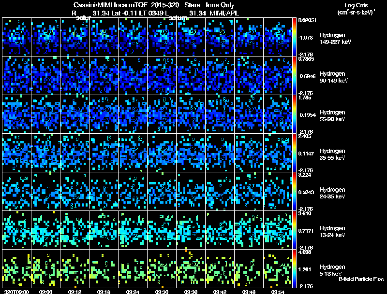Click the 1.785 color scale value
This screenshot has width=387, height=294.
pyautogui.click(x=305, y=98)
